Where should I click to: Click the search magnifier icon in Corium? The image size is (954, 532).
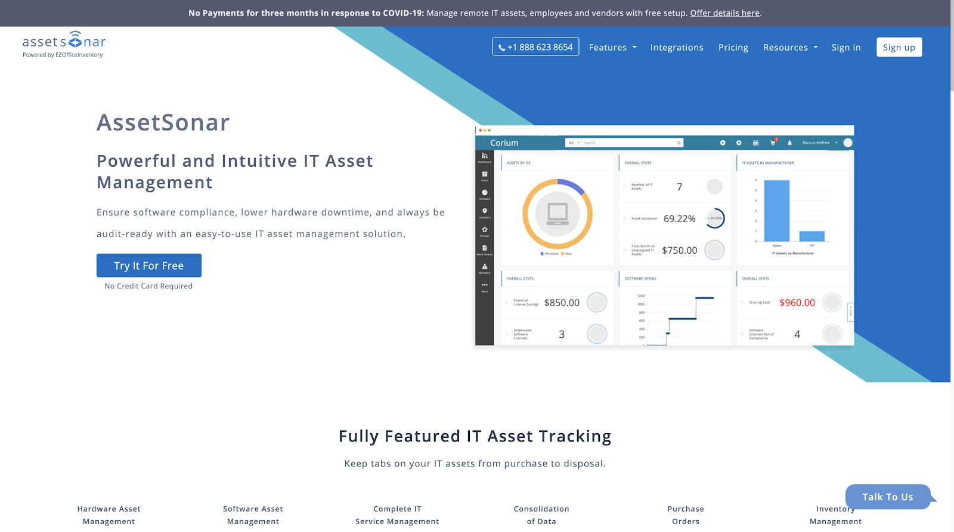[x=679, y=143]
